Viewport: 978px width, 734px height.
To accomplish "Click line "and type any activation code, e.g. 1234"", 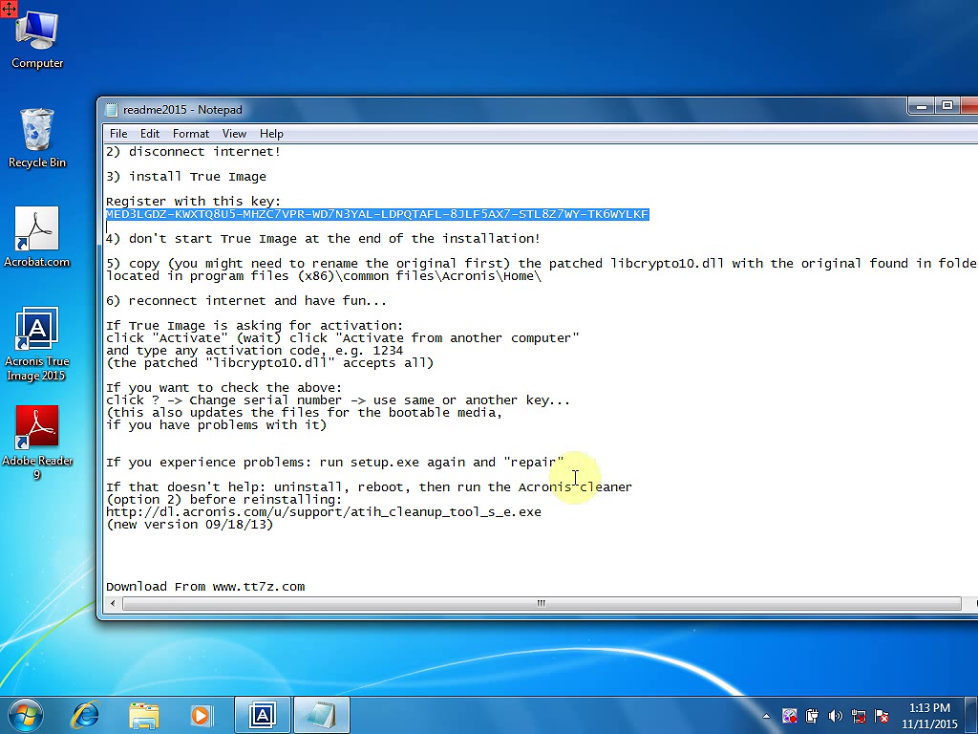I will [254, 351].
